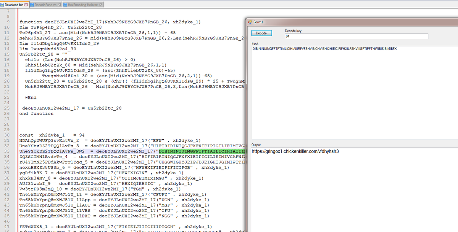Click the function deoEYJLnUXI2we2MI_17 declaration line
458x232 pixels.
[x=110, y=22]
